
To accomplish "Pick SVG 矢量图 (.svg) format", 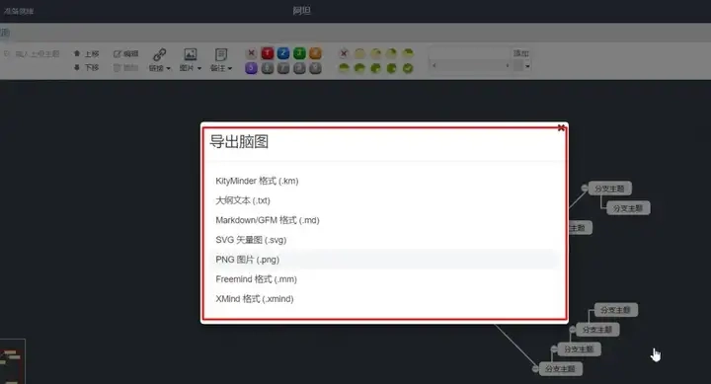I will (384, 240).
